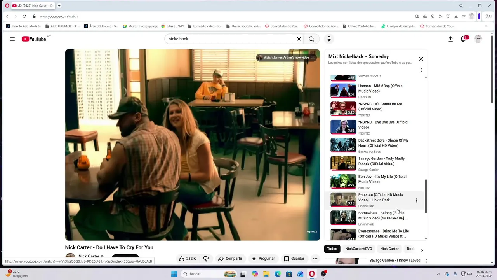This screenshot has height=280, width=497.
Task: Open playlist options three-dot menu under Mix header
Action: (421, 70)
